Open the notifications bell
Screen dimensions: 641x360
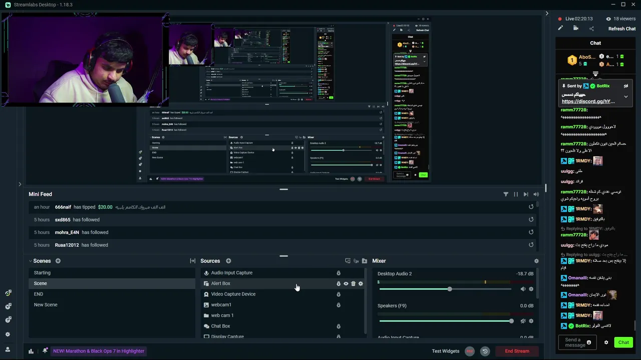click(45, 351)
